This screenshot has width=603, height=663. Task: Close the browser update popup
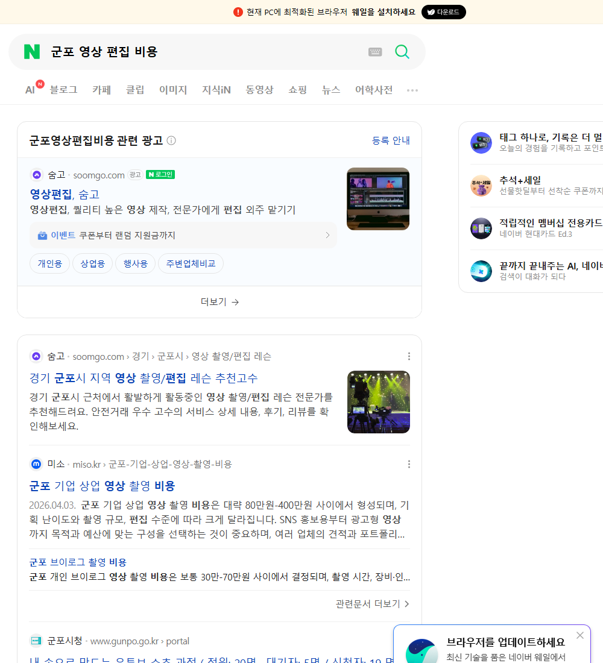(x=579, y=635)
